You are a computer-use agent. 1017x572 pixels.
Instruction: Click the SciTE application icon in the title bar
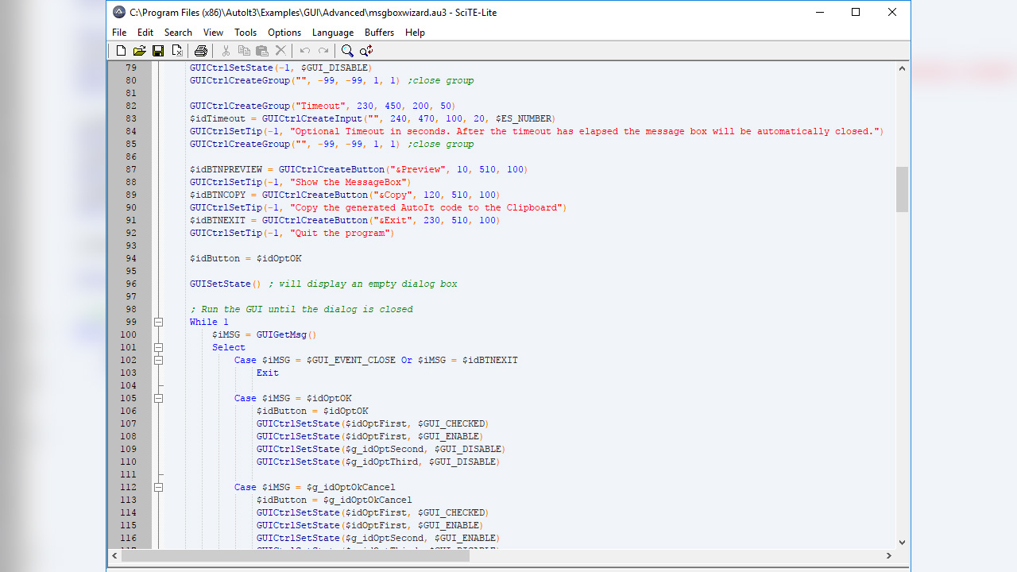118,12
